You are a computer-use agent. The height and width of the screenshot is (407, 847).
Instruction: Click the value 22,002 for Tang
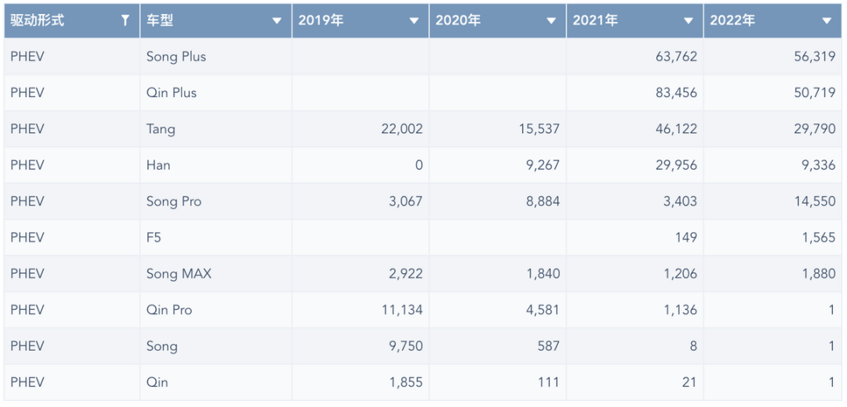(x=400, y=129)
